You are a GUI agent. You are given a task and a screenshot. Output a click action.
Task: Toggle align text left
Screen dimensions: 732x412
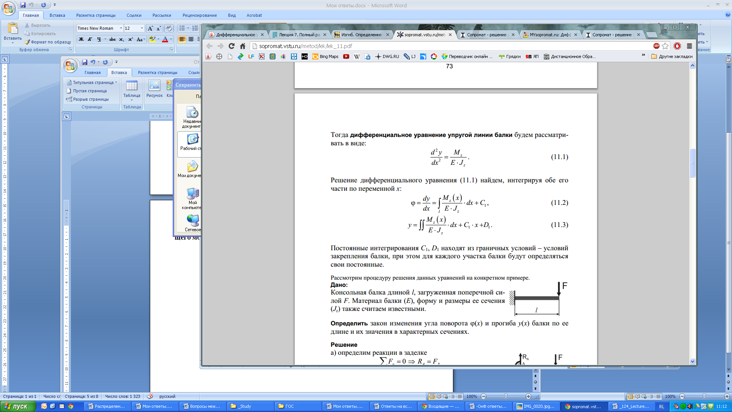[182, 39]
